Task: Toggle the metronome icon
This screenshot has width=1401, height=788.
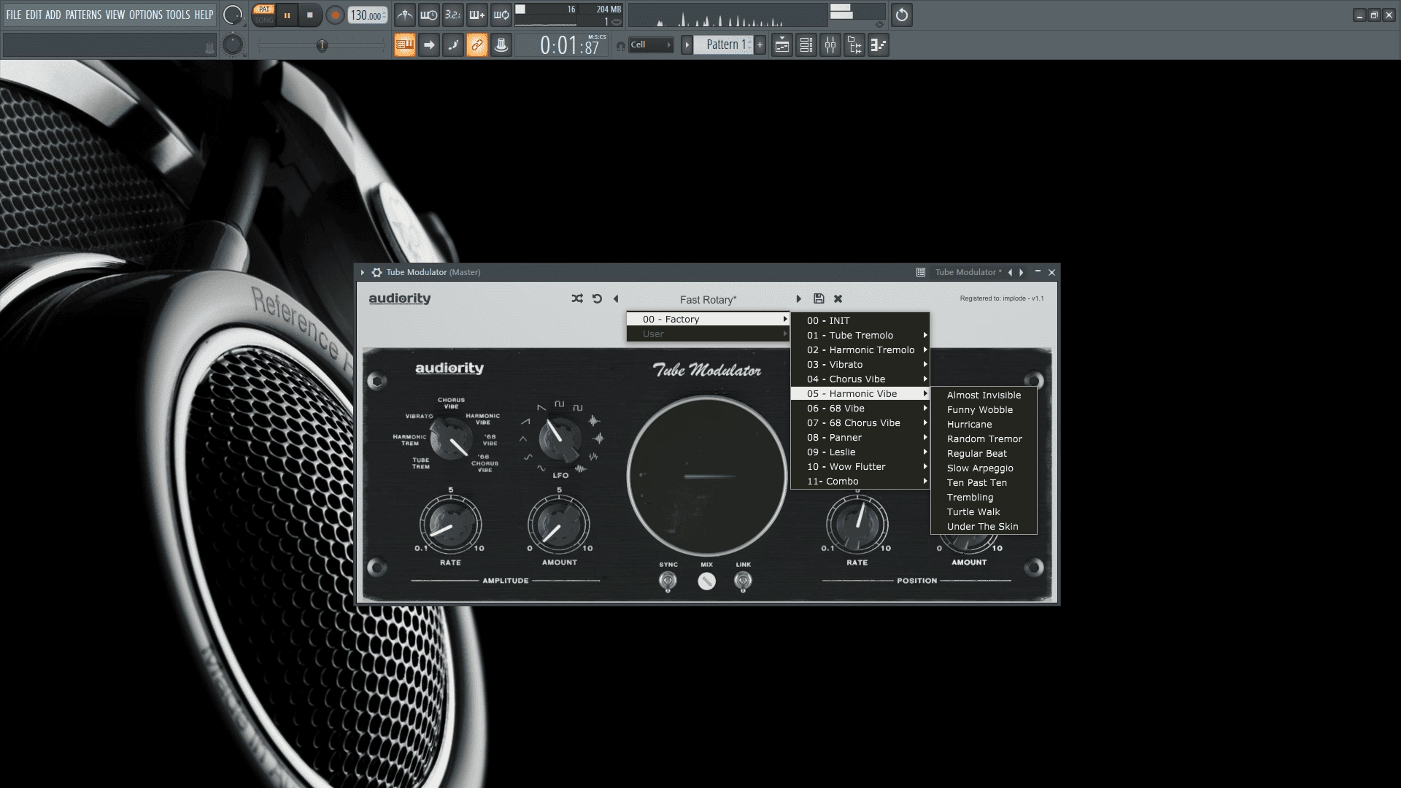Action: pyautogui.click(x=405, y=15)
